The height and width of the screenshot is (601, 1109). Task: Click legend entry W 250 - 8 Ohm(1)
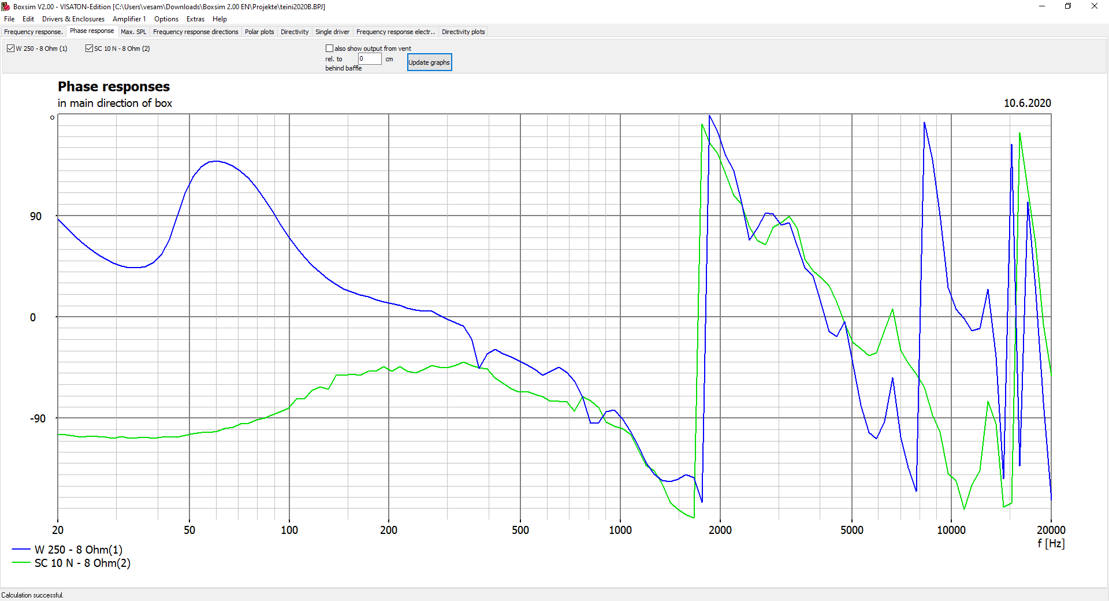(79, 550)
